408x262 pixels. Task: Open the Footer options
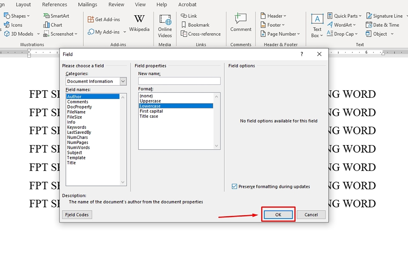point(272,25)
